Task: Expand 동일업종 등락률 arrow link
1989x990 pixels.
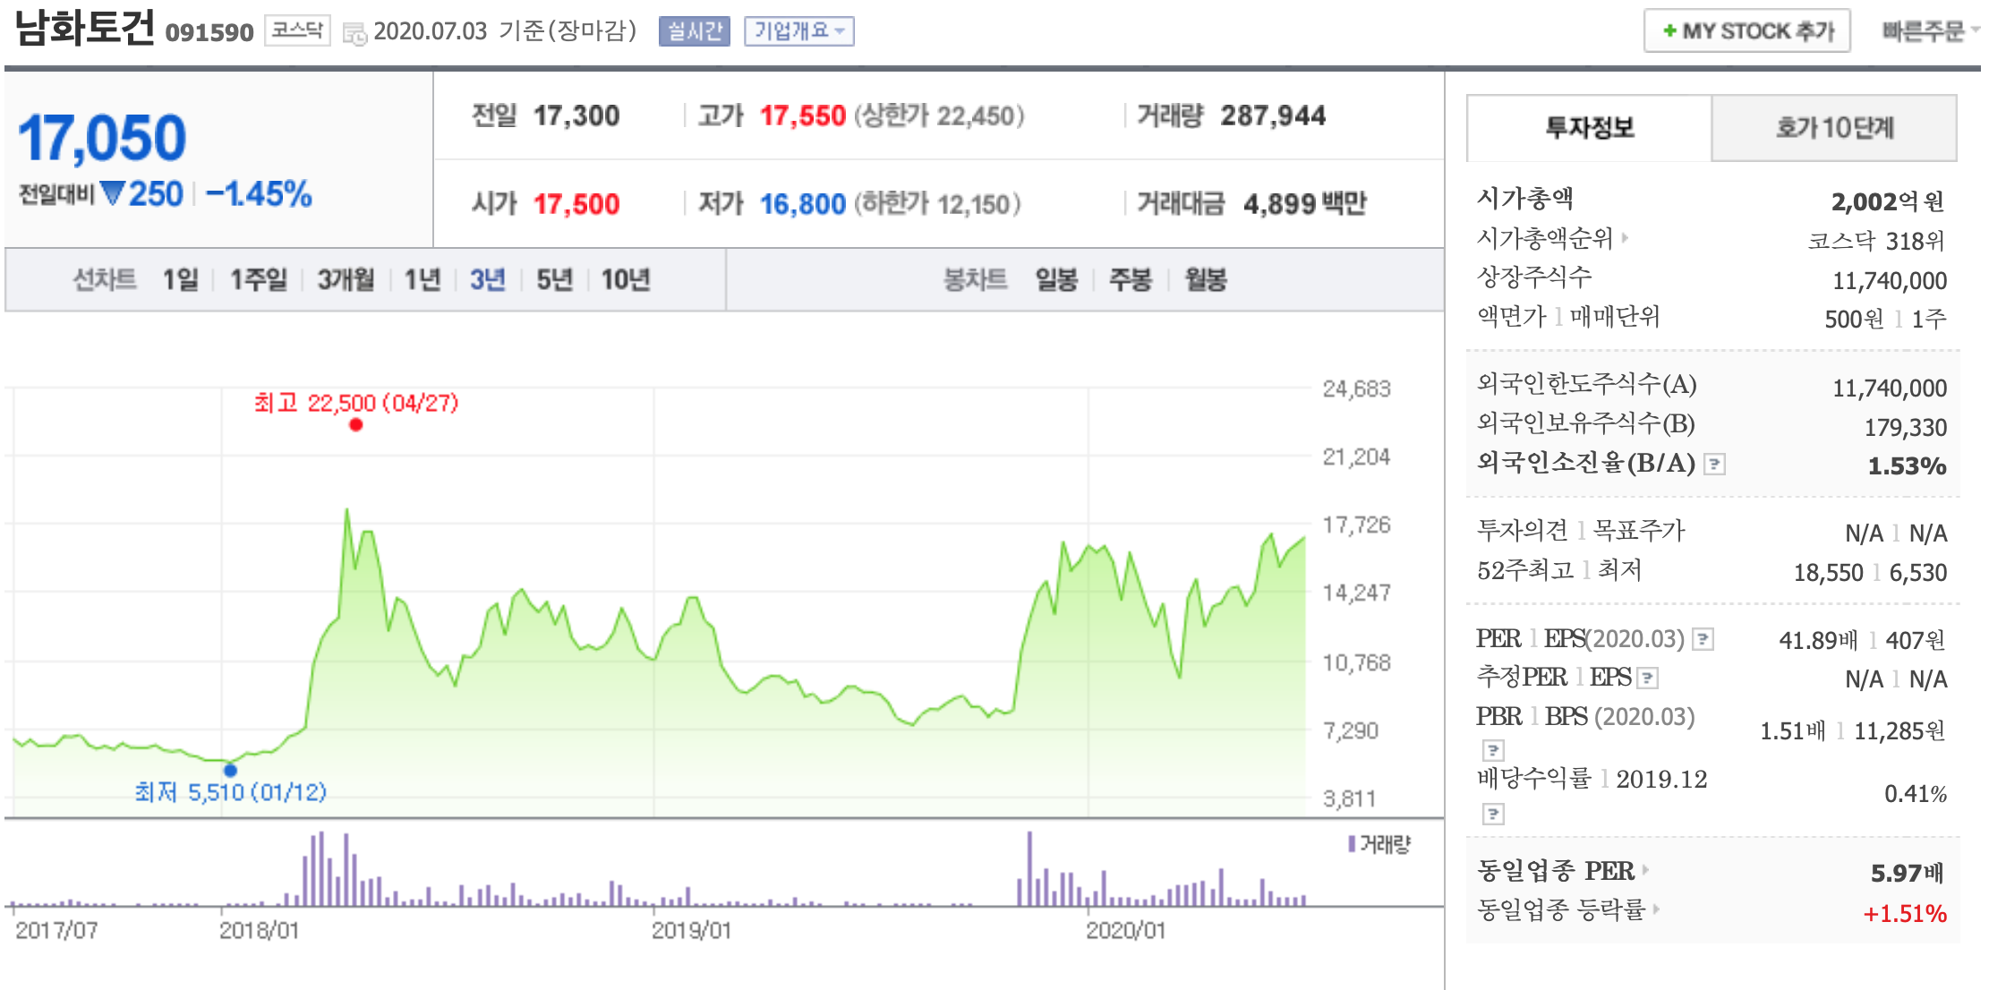Action: [x=1657, y=909]
